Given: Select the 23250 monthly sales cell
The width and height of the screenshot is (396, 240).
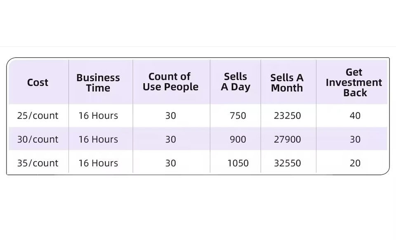Looking at the screenshot, I should tap(288, 116).
